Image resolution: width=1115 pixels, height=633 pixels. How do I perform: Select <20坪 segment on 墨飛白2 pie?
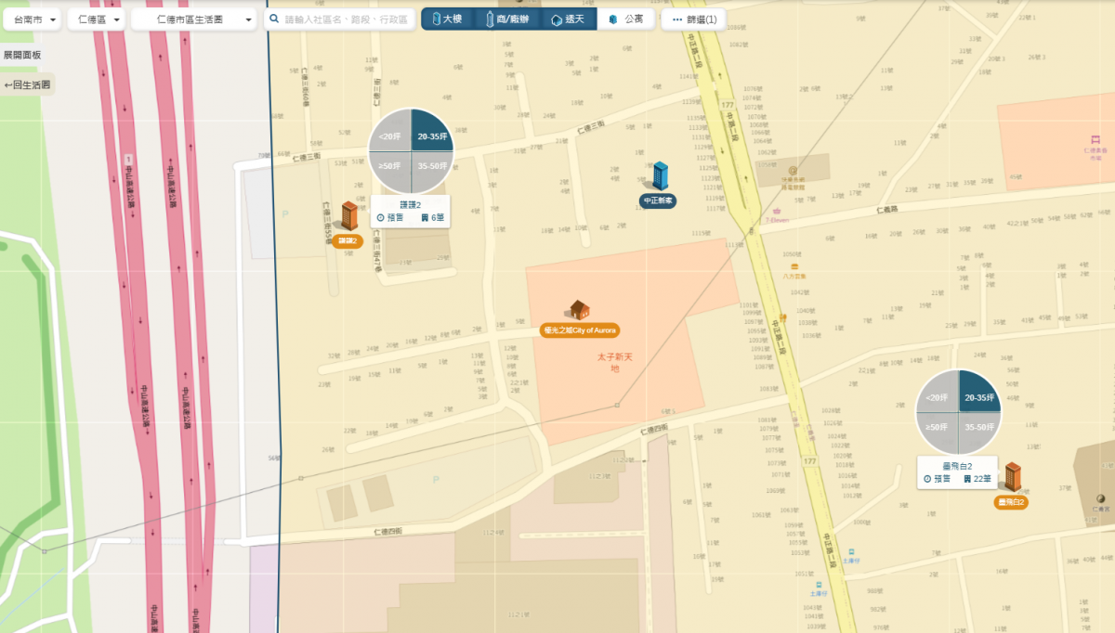[x=938, y=394]
